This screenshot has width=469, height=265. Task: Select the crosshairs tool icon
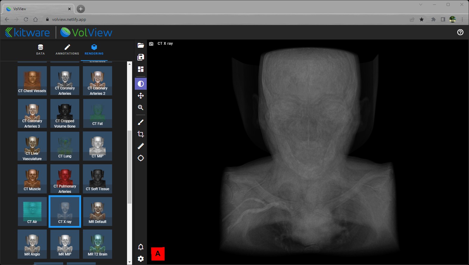coord(141,158)
